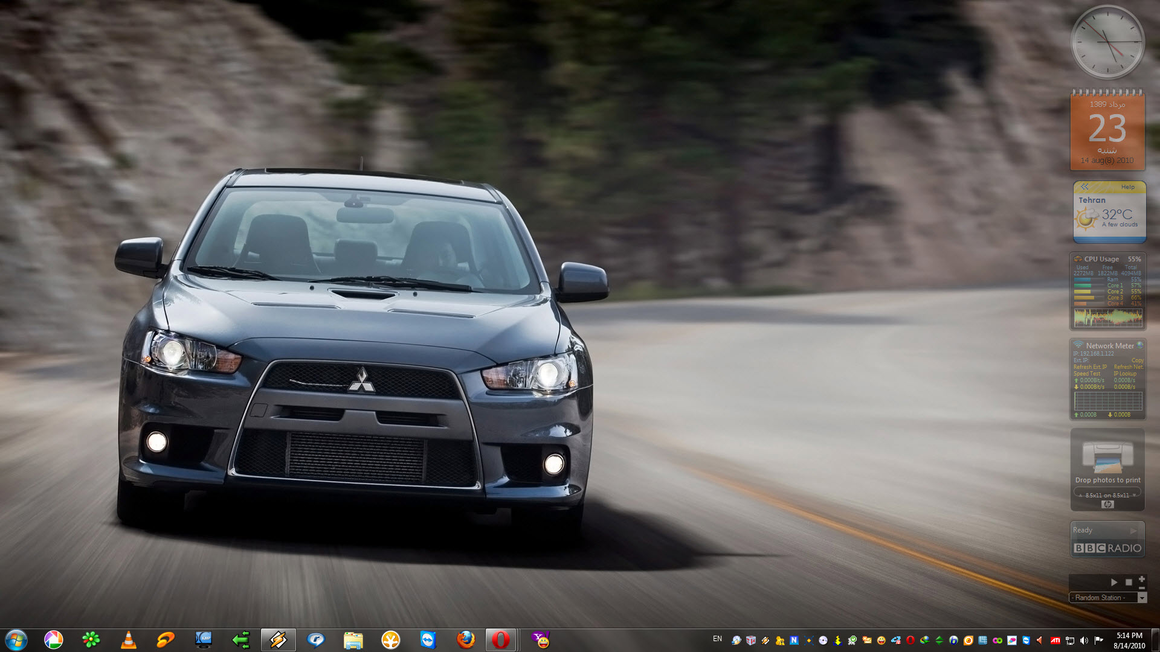This screenshot has width=1160, height=652.
Task: Click the 32°C temperature reading
Action: (1116, 214)
